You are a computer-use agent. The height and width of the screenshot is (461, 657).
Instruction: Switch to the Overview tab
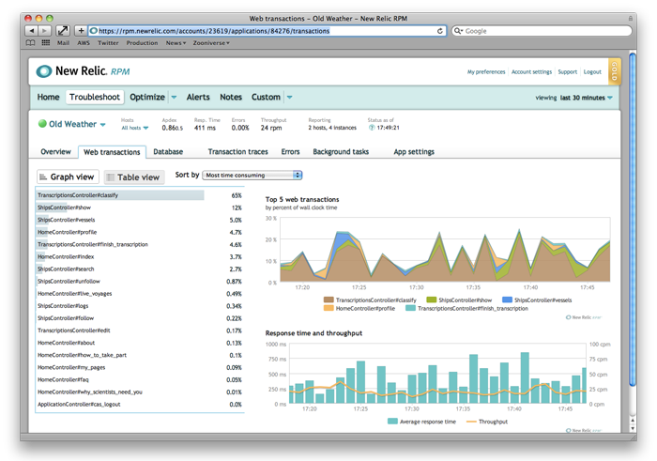click(55, 152)
